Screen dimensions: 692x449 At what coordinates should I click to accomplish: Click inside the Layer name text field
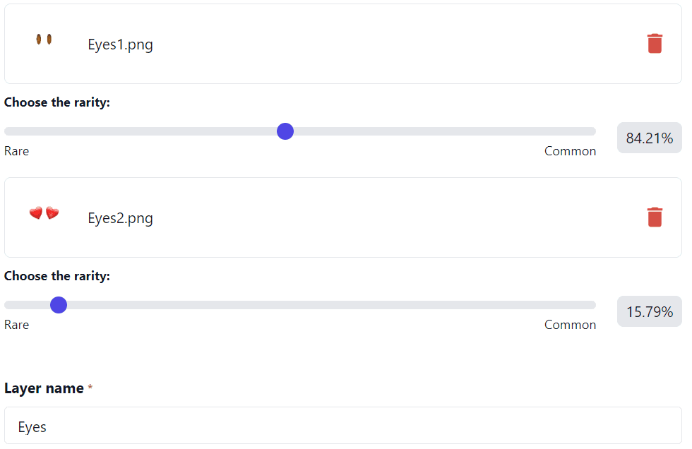pyautogui.click(x=343, y=426)
